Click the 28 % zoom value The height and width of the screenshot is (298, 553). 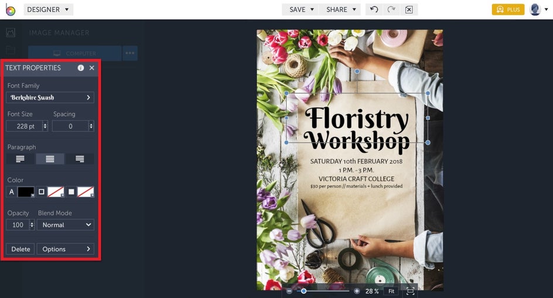(x=372, y=292)
